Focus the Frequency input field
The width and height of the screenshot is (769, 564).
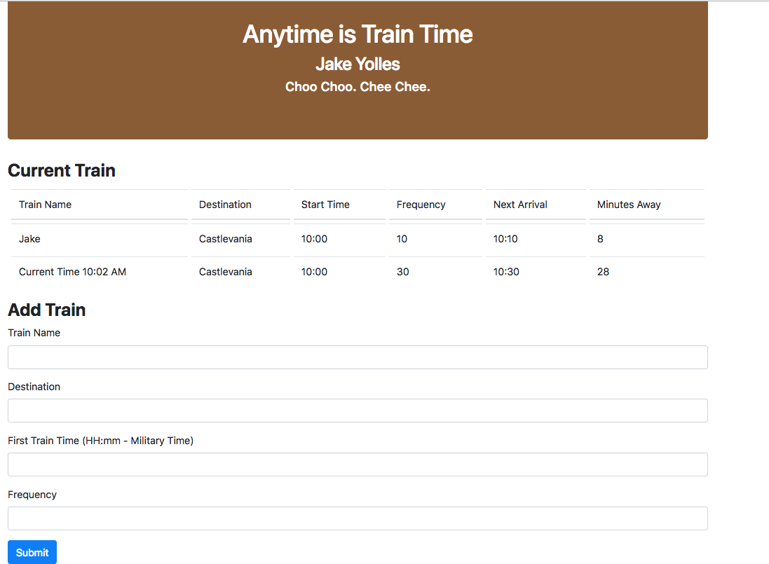coord(358,518)
